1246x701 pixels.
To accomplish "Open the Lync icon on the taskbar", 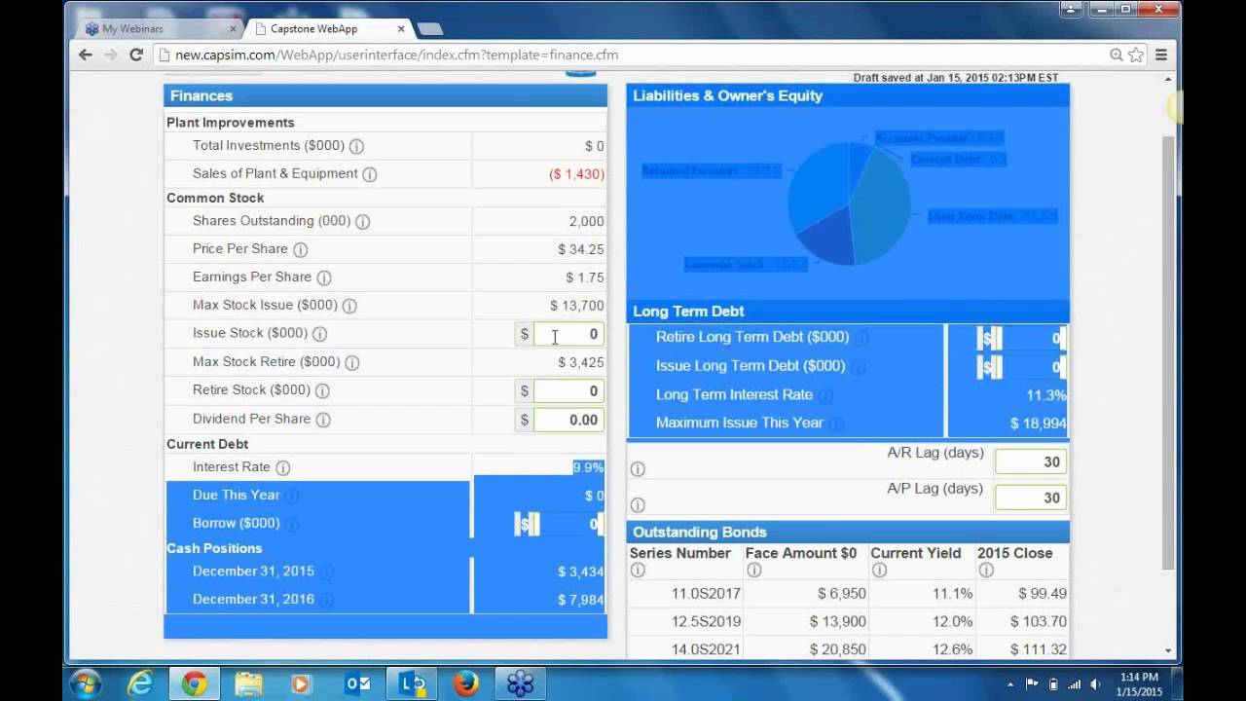I will 412,683.
